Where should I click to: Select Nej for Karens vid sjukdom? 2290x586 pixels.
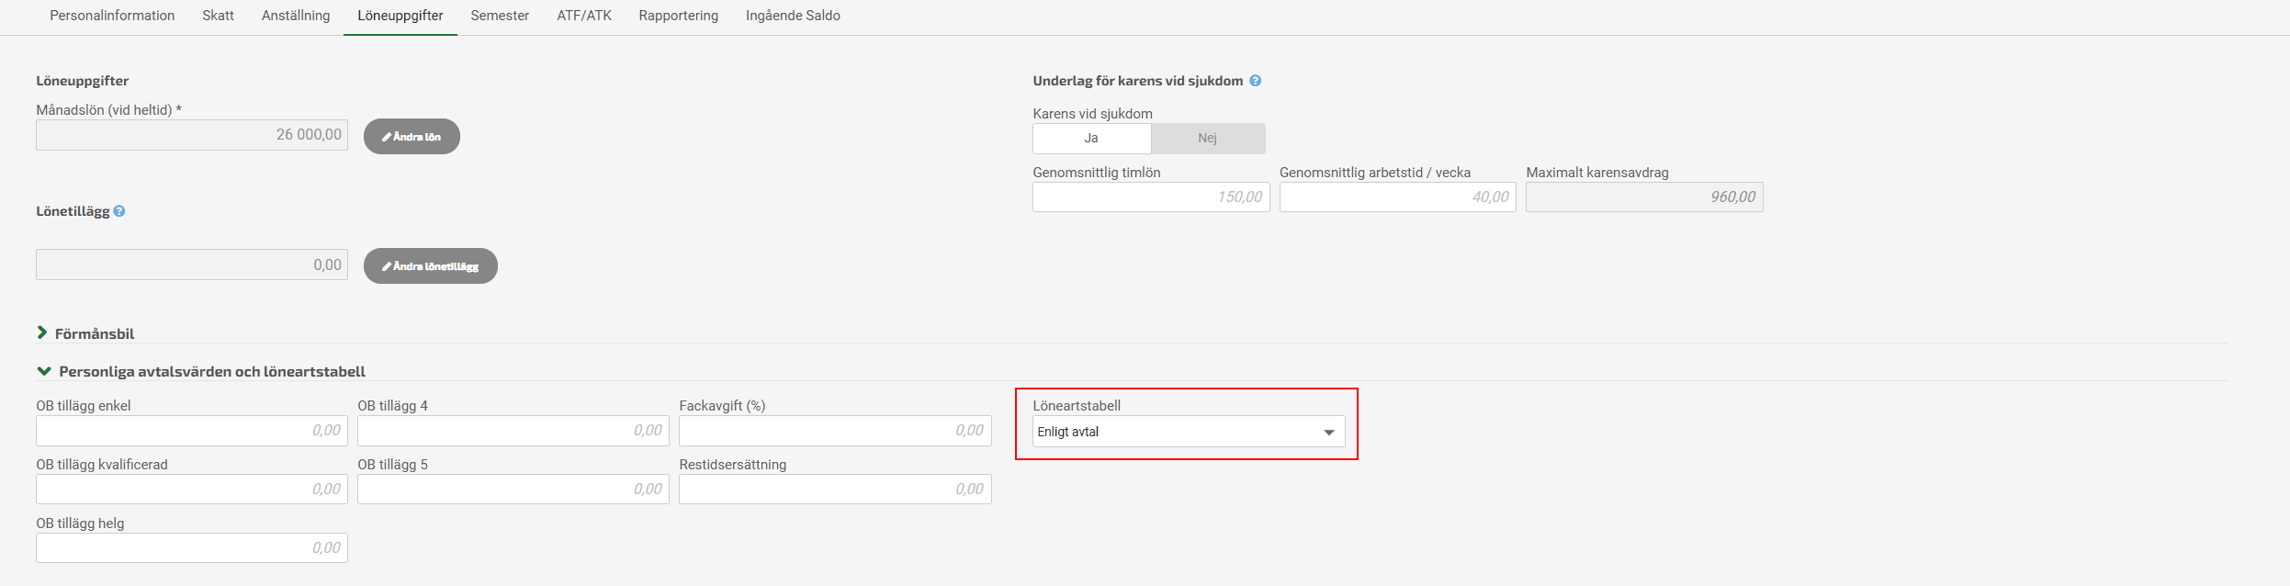[x=1208, y=139]
